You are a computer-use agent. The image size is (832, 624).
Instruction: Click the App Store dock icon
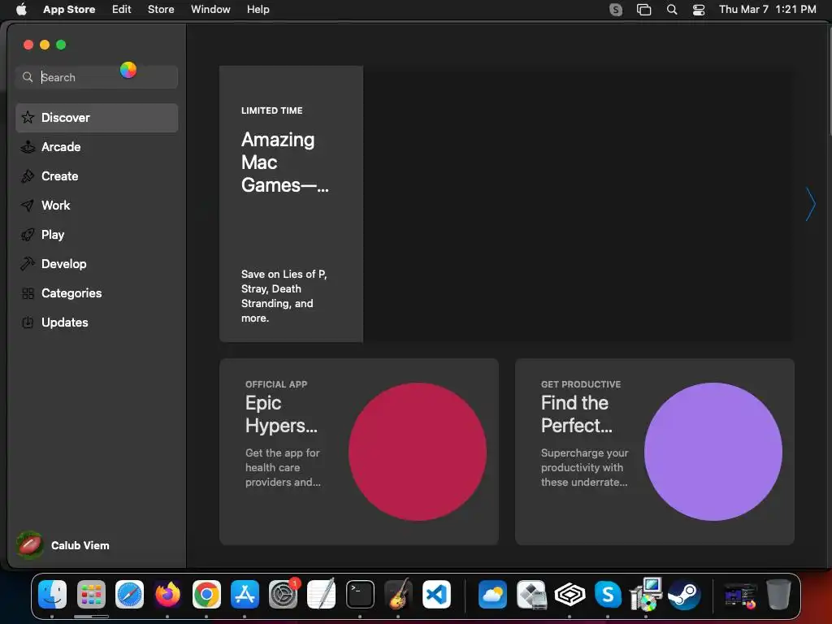click(245, 594)
